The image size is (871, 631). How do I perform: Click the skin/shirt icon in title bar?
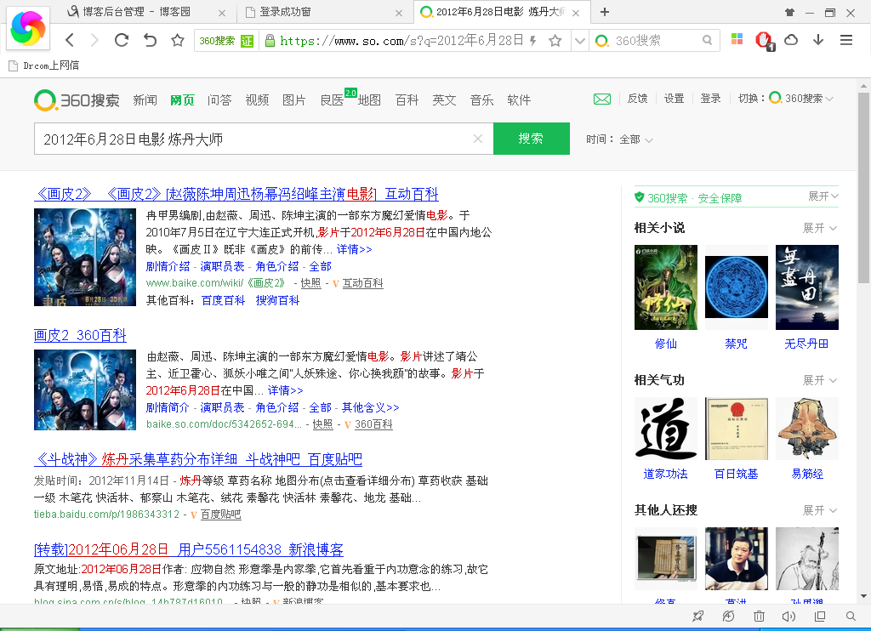789,12
